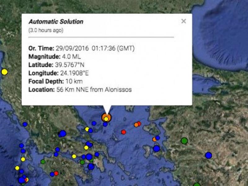Screen dimensions: 248x186
Task: Select the yellow marker on the western coastline
Action: (x=4, y=72)
